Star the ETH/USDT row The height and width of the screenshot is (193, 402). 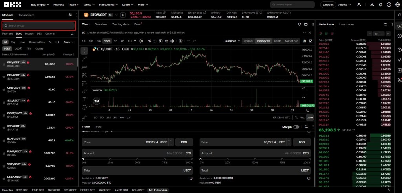(4, 76)
